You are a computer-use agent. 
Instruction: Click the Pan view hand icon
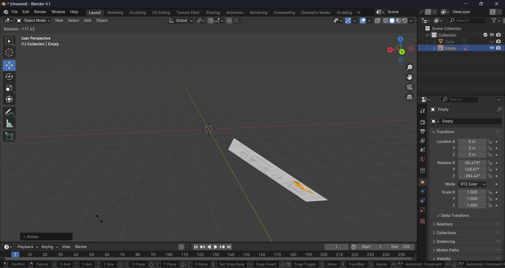tap(410, 77)
